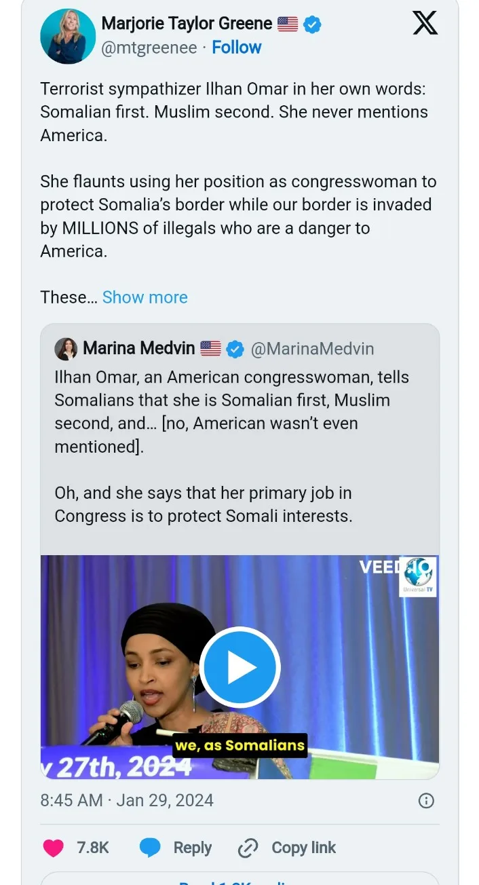The height and width of the screenshot is (885, 479).
Task: Click the chain link copy icon
Action: coord(248,848)
